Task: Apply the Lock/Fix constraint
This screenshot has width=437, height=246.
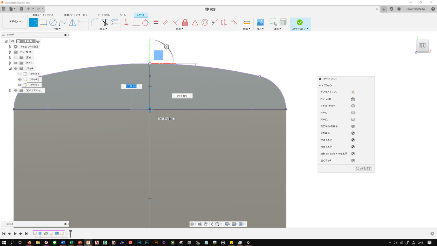Action: pos(185,23)
